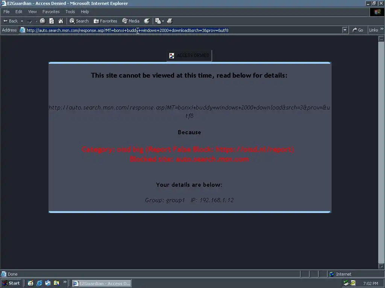Open the Edit menu
385x288 pixels.
pos(19,12)
